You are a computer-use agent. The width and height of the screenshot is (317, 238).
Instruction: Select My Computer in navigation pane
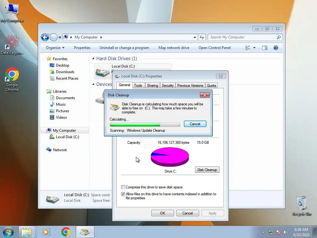pos(64,130)
